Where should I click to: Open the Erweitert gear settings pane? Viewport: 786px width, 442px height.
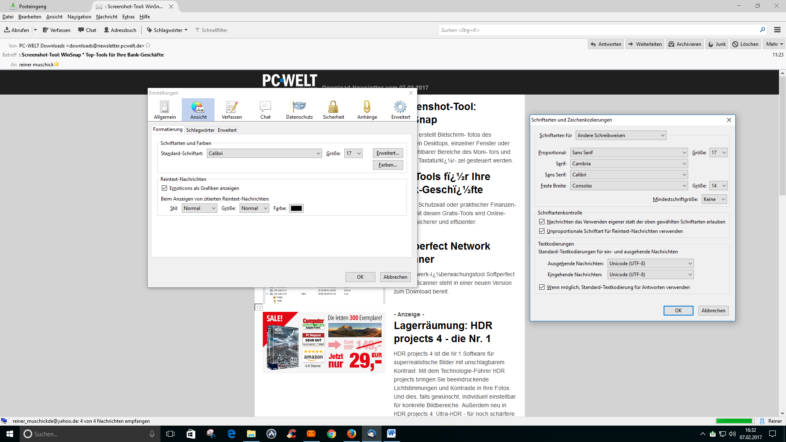coord(400,110)
